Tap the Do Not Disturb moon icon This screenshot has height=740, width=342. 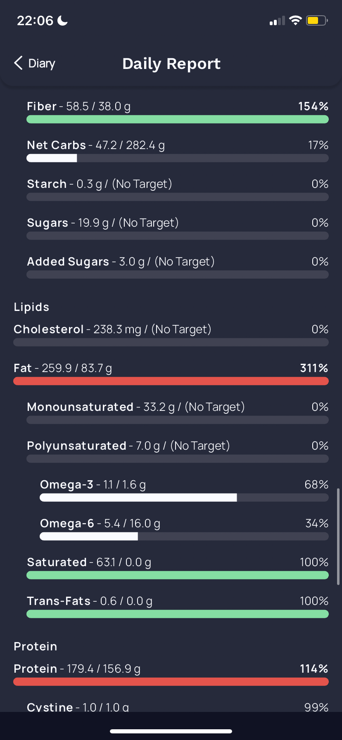coord(63,20)
